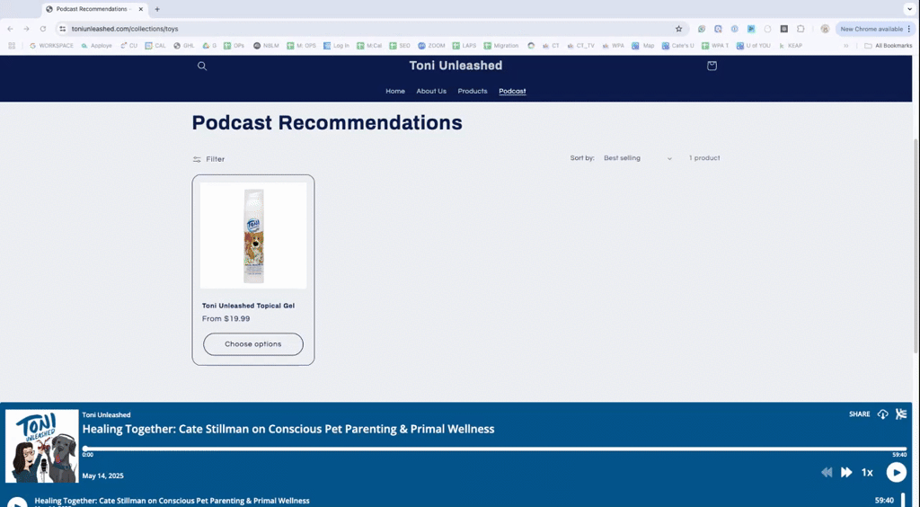The width and height of the screenshot is (920, 507).
Task: Select the Podcast menu item
Action: 512,92
